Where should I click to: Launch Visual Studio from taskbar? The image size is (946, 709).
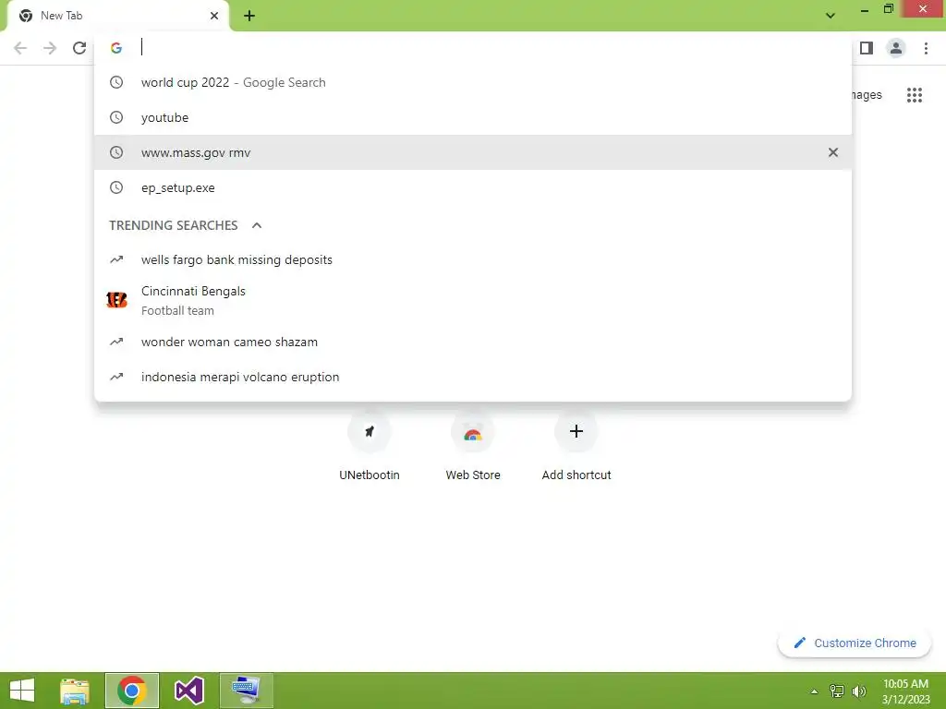pyautogui.click(x=188, y=691)
